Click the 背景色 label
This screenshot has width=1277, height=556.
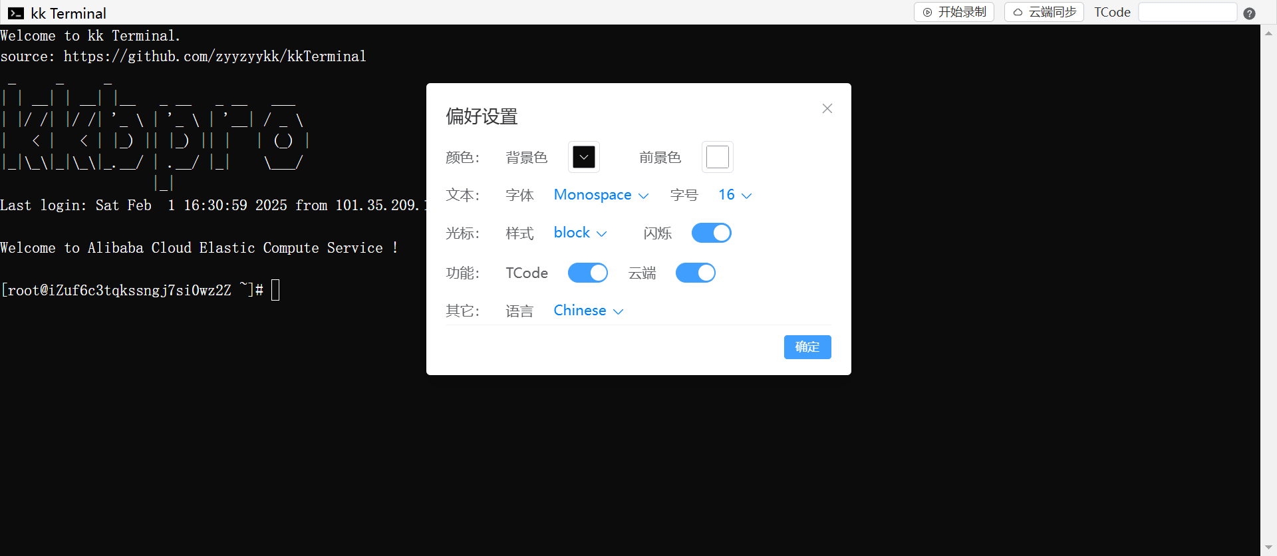click(526, 158)
